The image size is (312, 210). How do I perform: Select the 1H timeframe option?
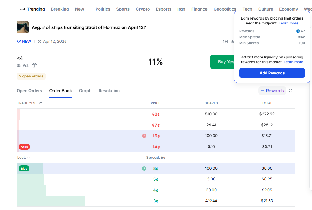(225, 42)
